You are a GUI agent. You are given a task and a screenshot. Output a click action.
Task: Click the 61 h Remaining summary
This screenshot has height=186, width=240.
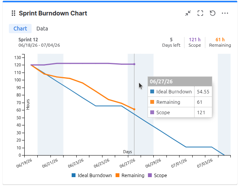click(220, 42)
